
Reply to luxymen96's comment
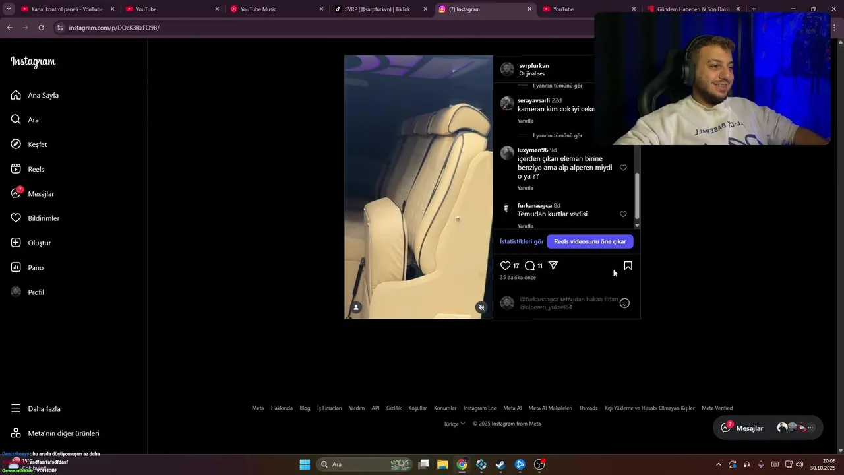[526, 189]
